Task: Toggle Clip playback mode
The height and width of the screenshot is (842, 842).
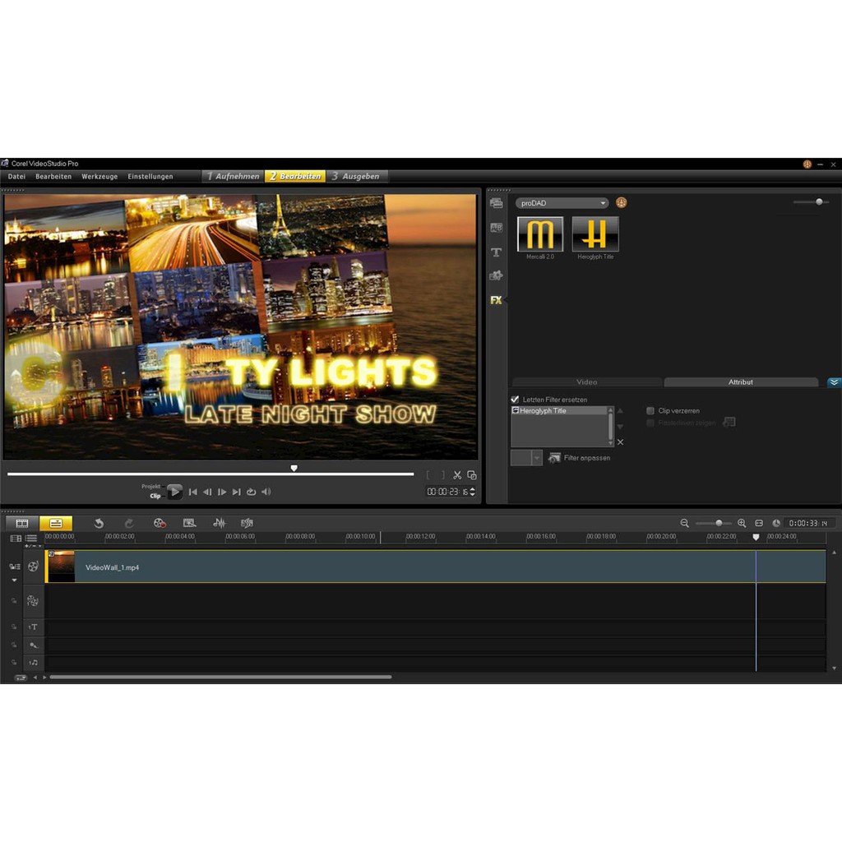Action: point(155,496)
